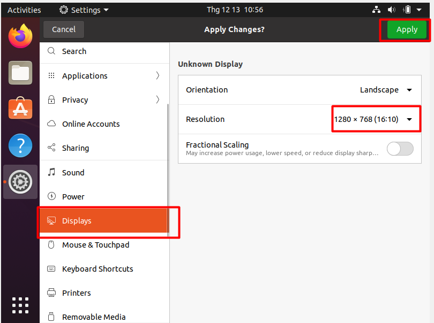434x323 pixels.
Task: Open Firefox from the dock
Action: [20, 36]
